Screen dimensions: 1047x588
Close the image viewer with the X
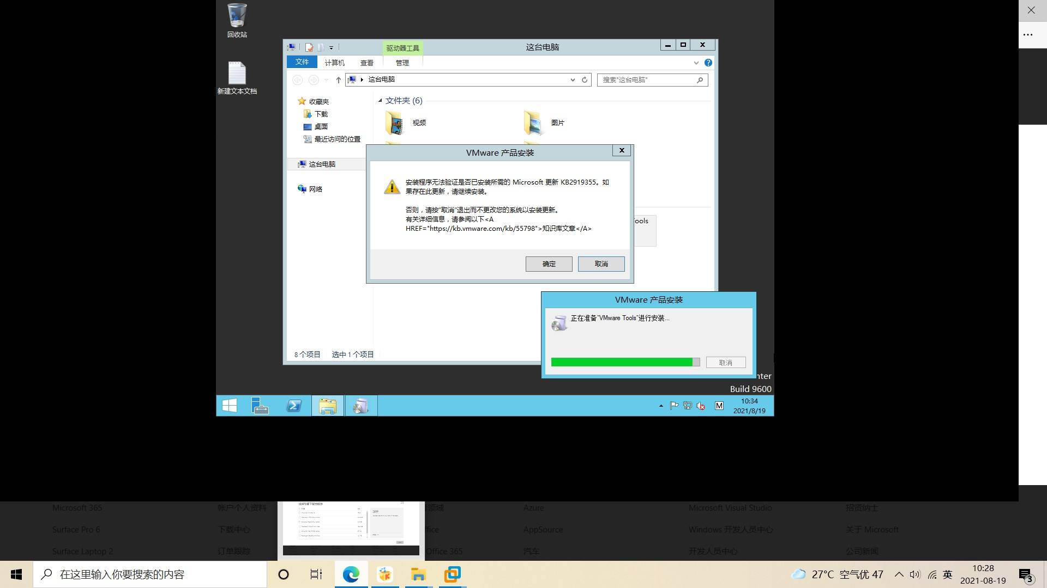coord(1031,10)
